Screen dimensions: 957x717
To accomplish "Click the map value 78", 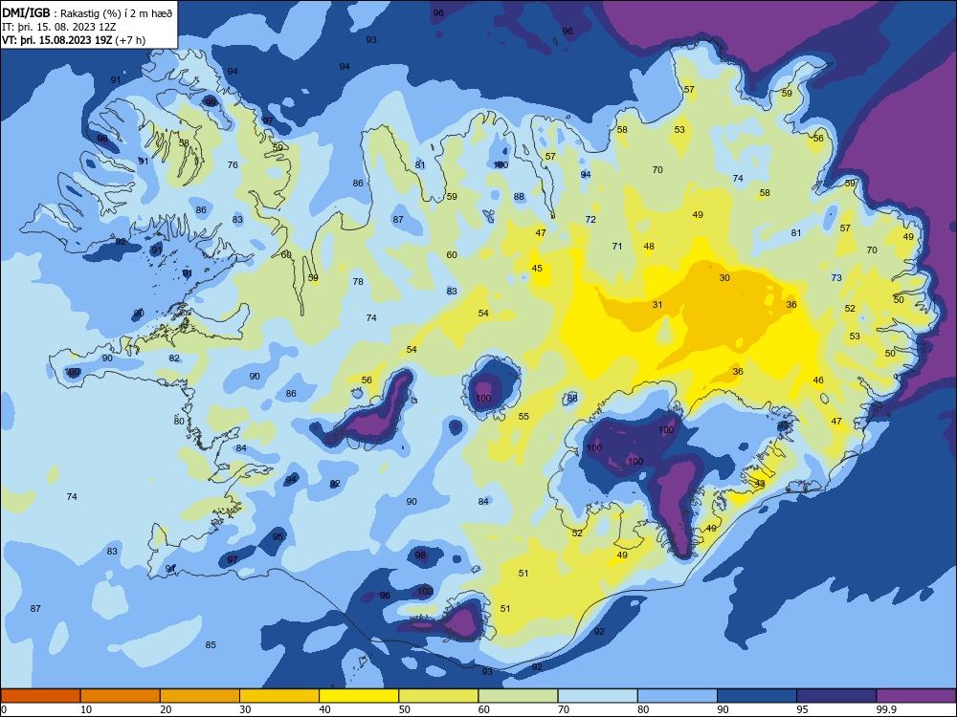I will coord(358,282).
